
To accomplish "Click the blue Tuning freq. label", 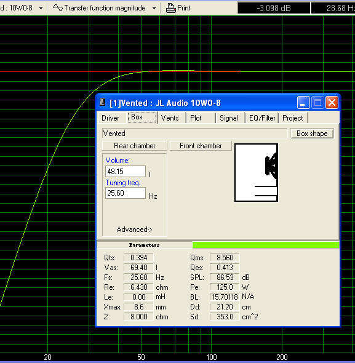I will (x=122, y=183).
